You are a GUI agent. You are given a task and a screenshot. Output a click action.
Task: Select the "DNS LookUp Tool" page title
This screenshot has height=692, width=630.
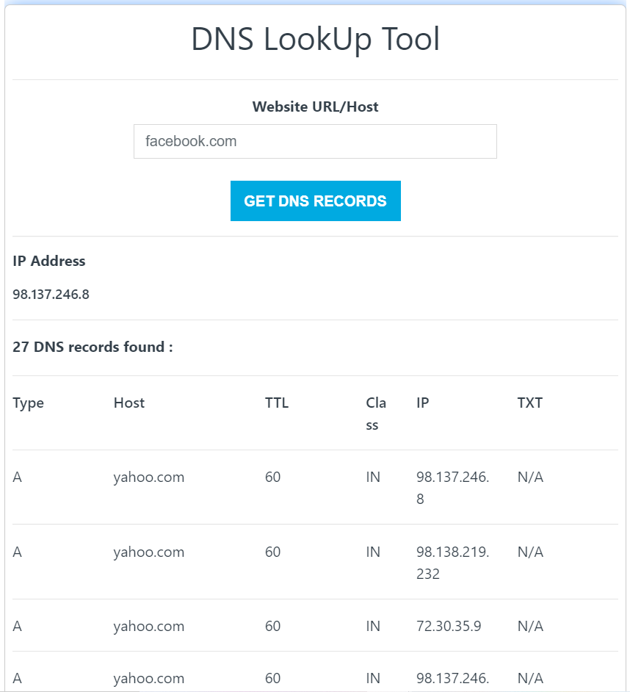(x=316, y=39)
